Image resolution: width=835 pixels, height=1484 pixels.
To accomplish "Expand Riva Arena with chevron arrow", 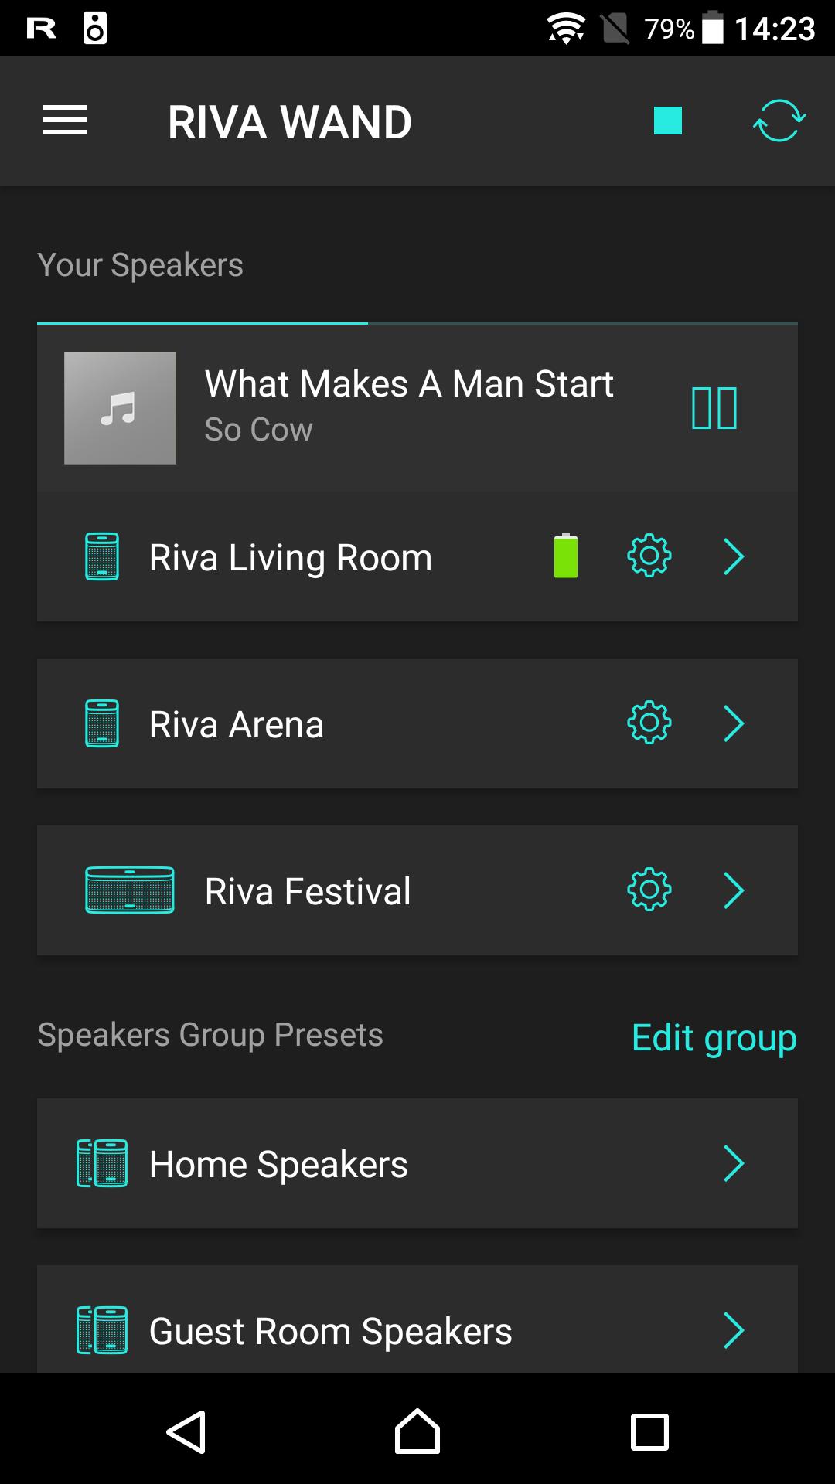I will [734, 723].
